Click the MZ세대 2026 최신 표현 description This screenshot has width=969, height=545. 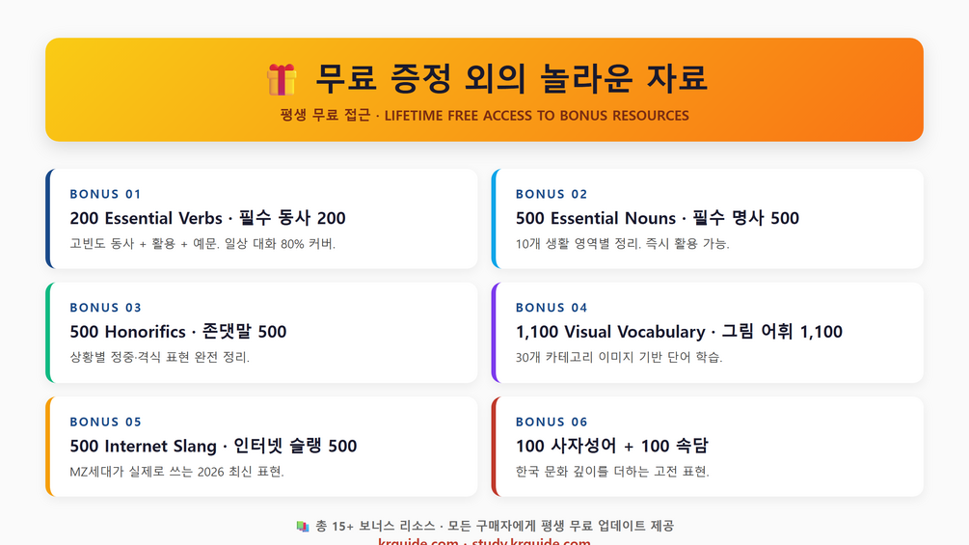coord(176,472)
